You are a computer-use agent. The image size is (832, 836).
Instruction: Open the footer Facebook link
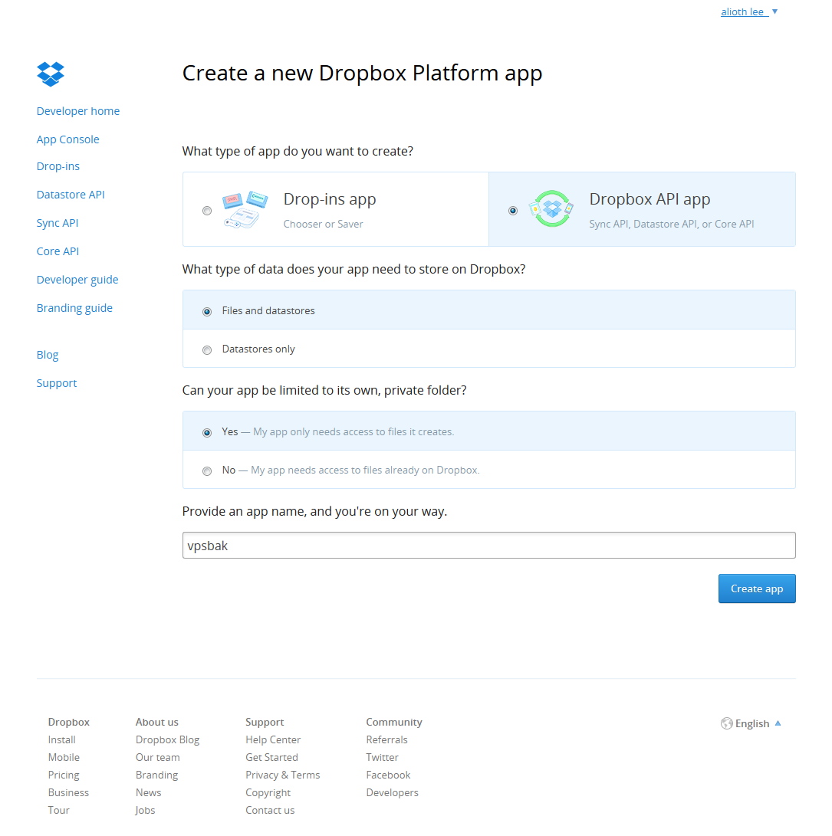pyautogui.click(x=388, y=775)
